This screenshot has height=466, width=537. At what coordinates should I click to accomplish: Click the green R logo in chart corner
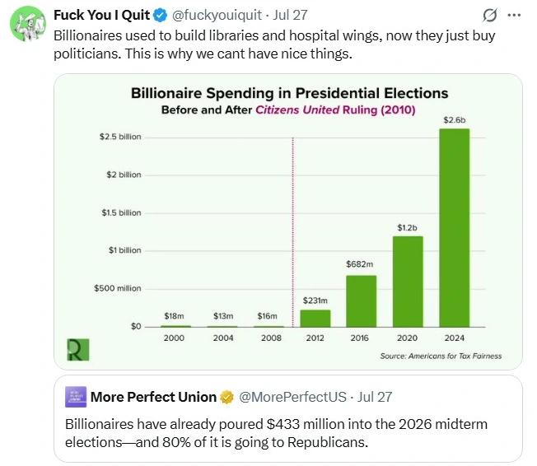pos(78,350)
